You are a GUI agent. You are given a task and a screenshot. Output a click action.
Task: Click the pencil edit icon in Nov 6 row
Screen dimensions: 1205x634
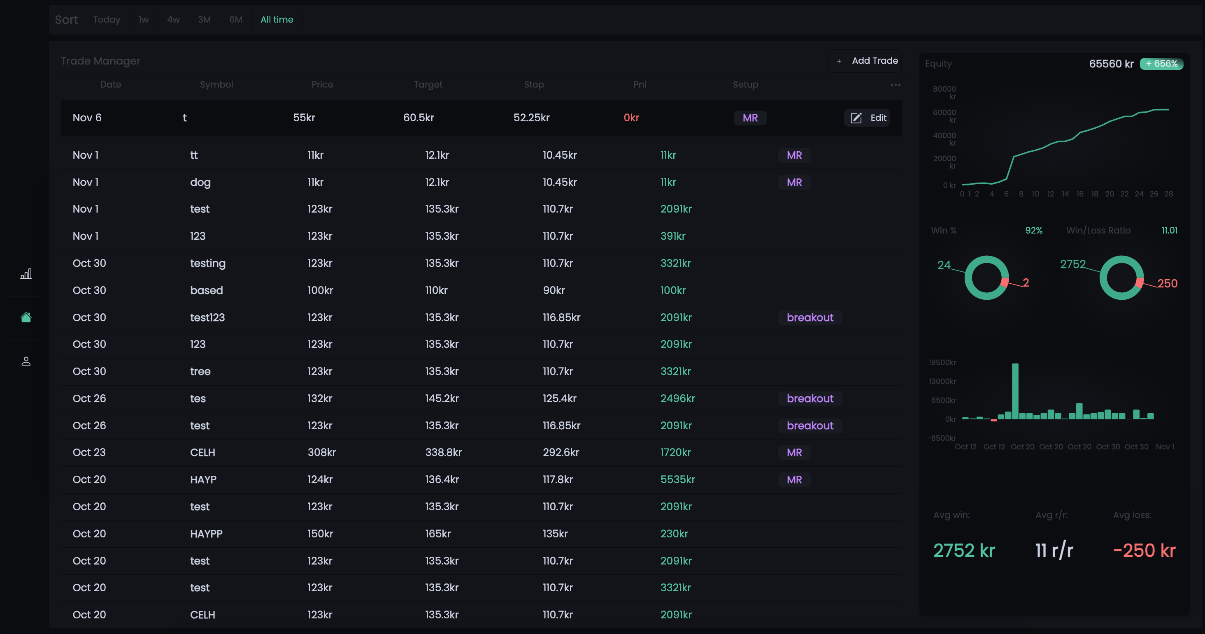click(856, 118)
